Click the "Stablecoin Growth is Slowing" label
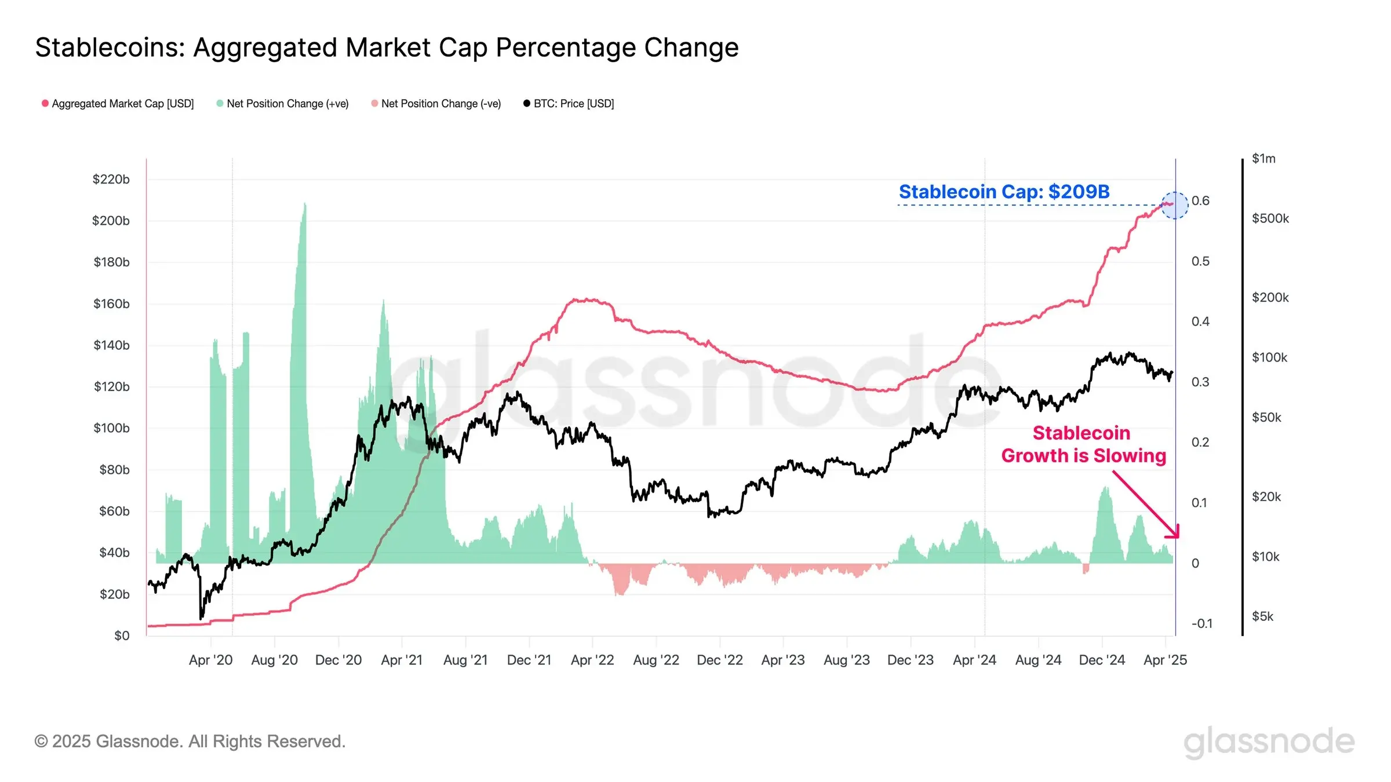The image size is (1391, 782). click(1083, 444)
